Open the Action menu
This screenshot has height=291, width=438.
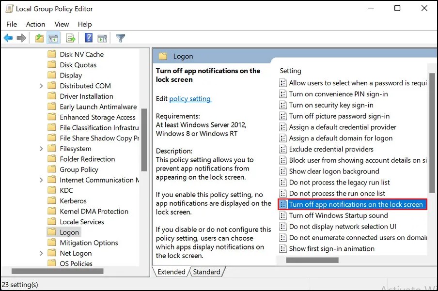click(x=35, y=24)
